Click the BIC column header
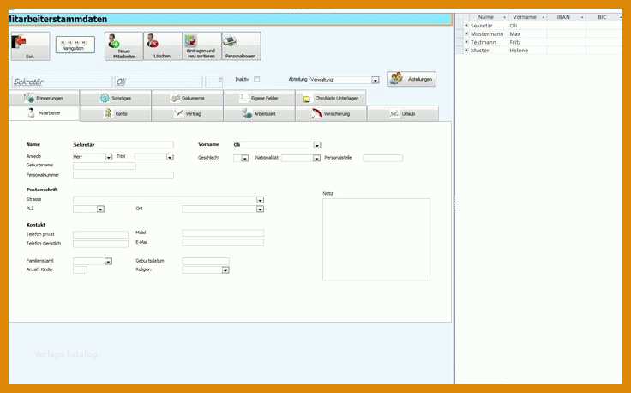 603,17
